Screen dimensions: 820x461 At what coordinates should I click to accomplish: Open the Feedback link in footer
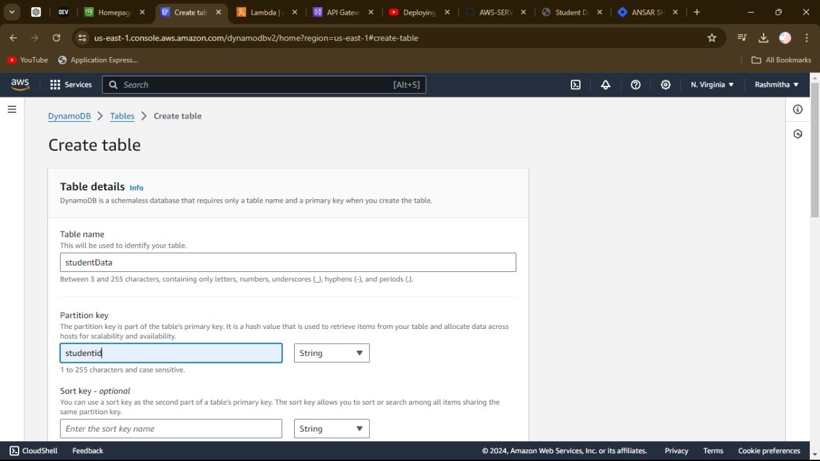point(88,451)
